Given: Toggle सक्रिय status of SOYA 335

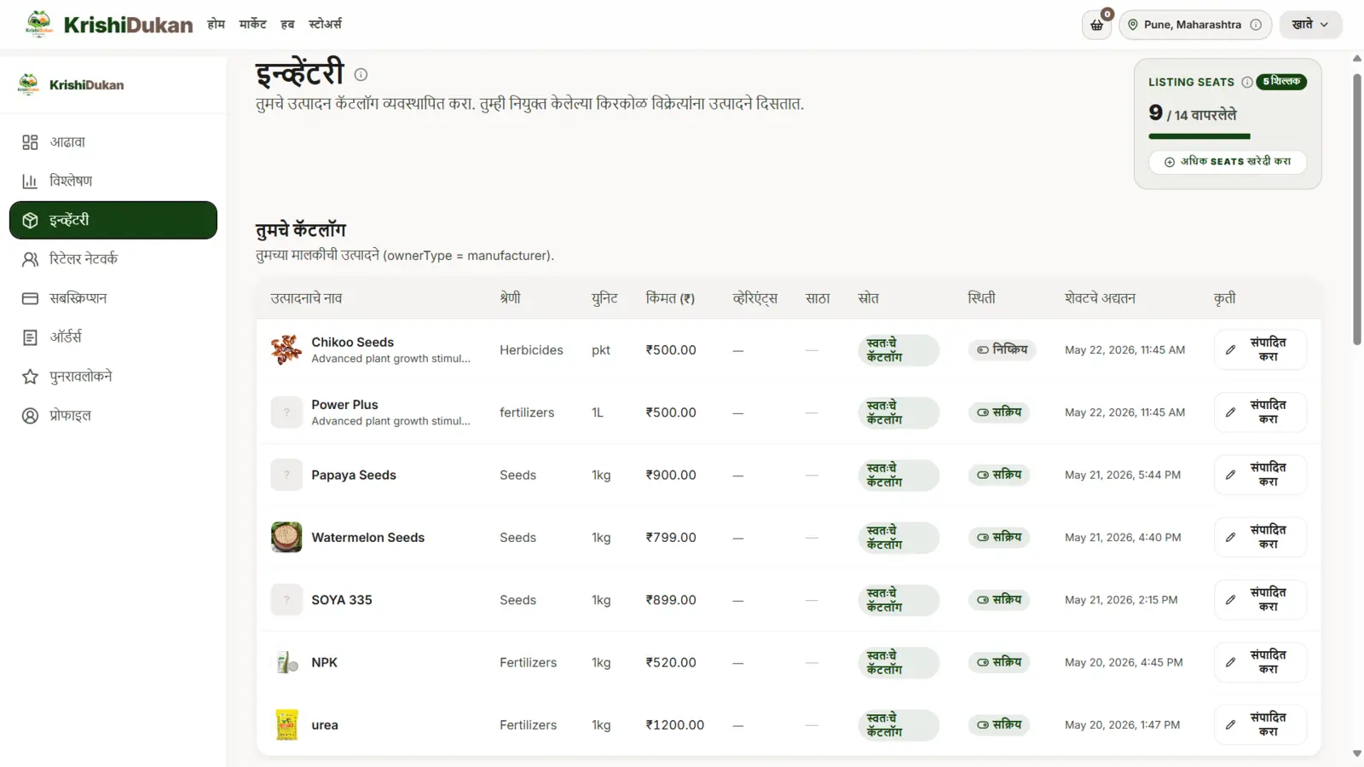Looking at the screenshot, I should coord(999,600).
